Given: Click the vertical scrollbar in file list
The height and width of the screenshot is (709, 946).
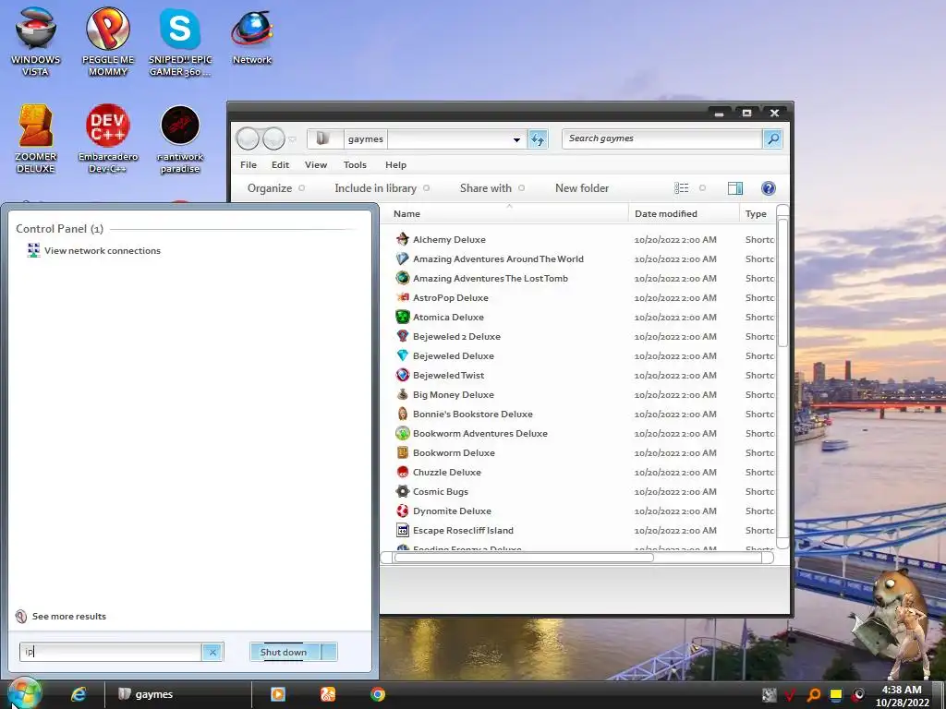Looking at the screenshot, I should click(782, 282).
